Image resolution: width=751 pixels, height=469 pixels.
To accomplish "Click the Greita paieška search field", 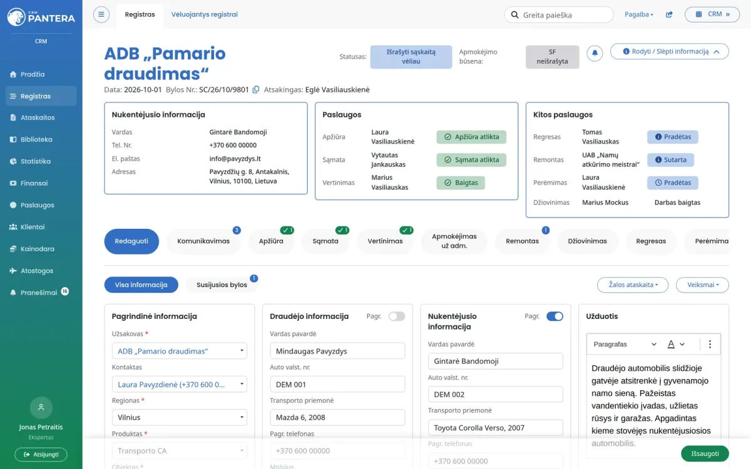I will 559,15.
